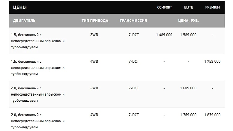233x131 pixels.
Task: Select the 1 769 000 Elite price
Action: (188, 115)
